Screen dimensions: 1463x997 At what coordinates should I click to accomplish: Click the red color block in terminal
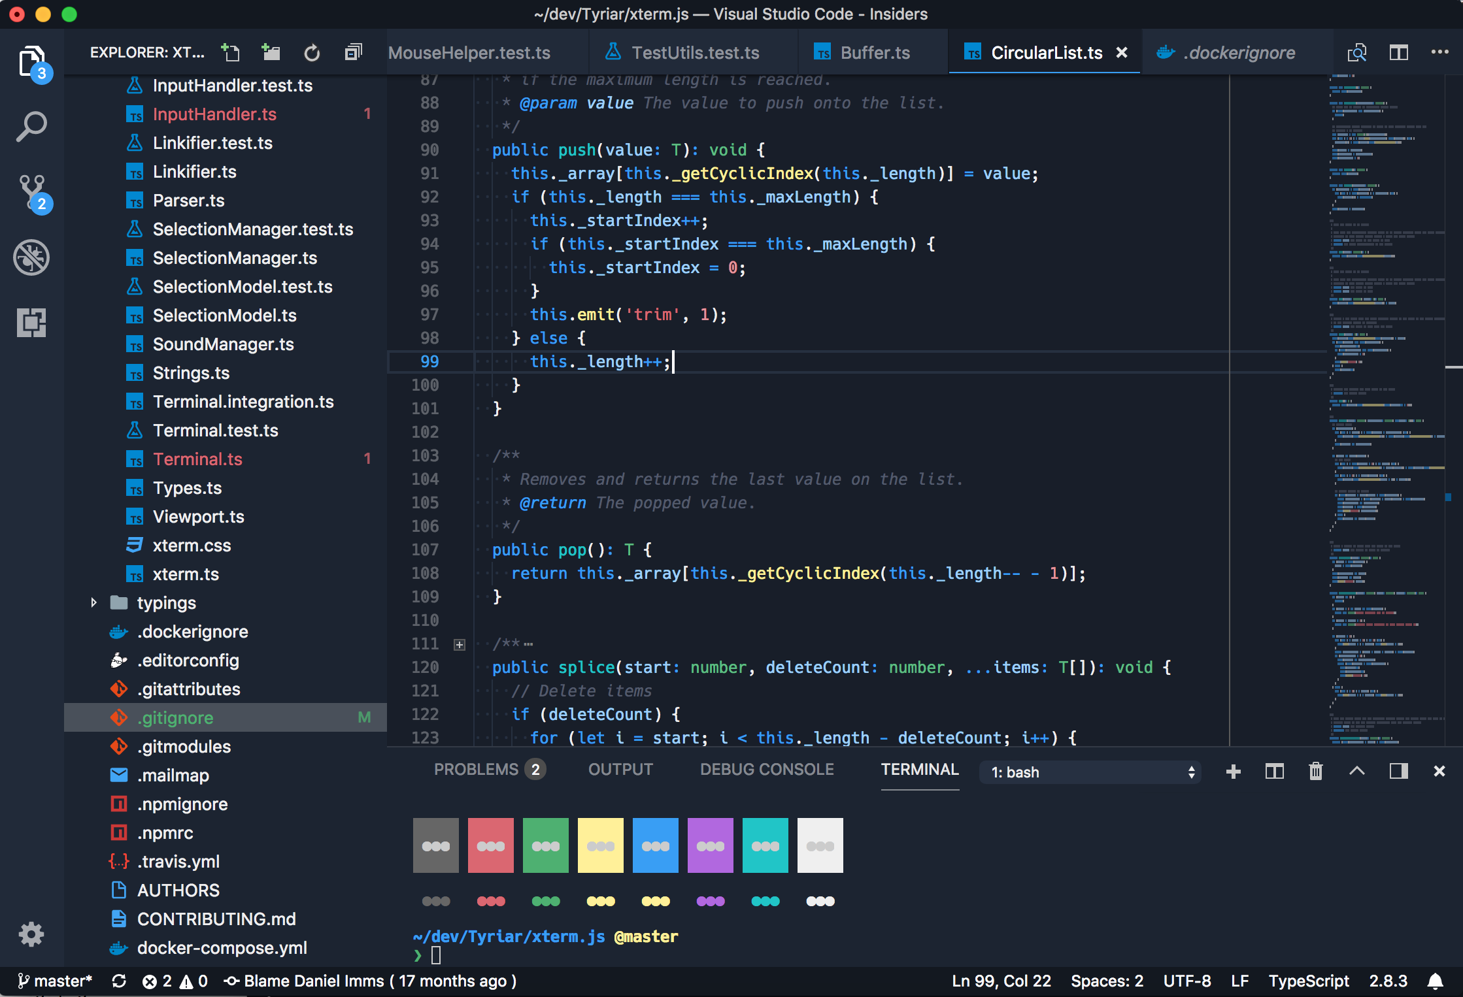click(491, 845)
